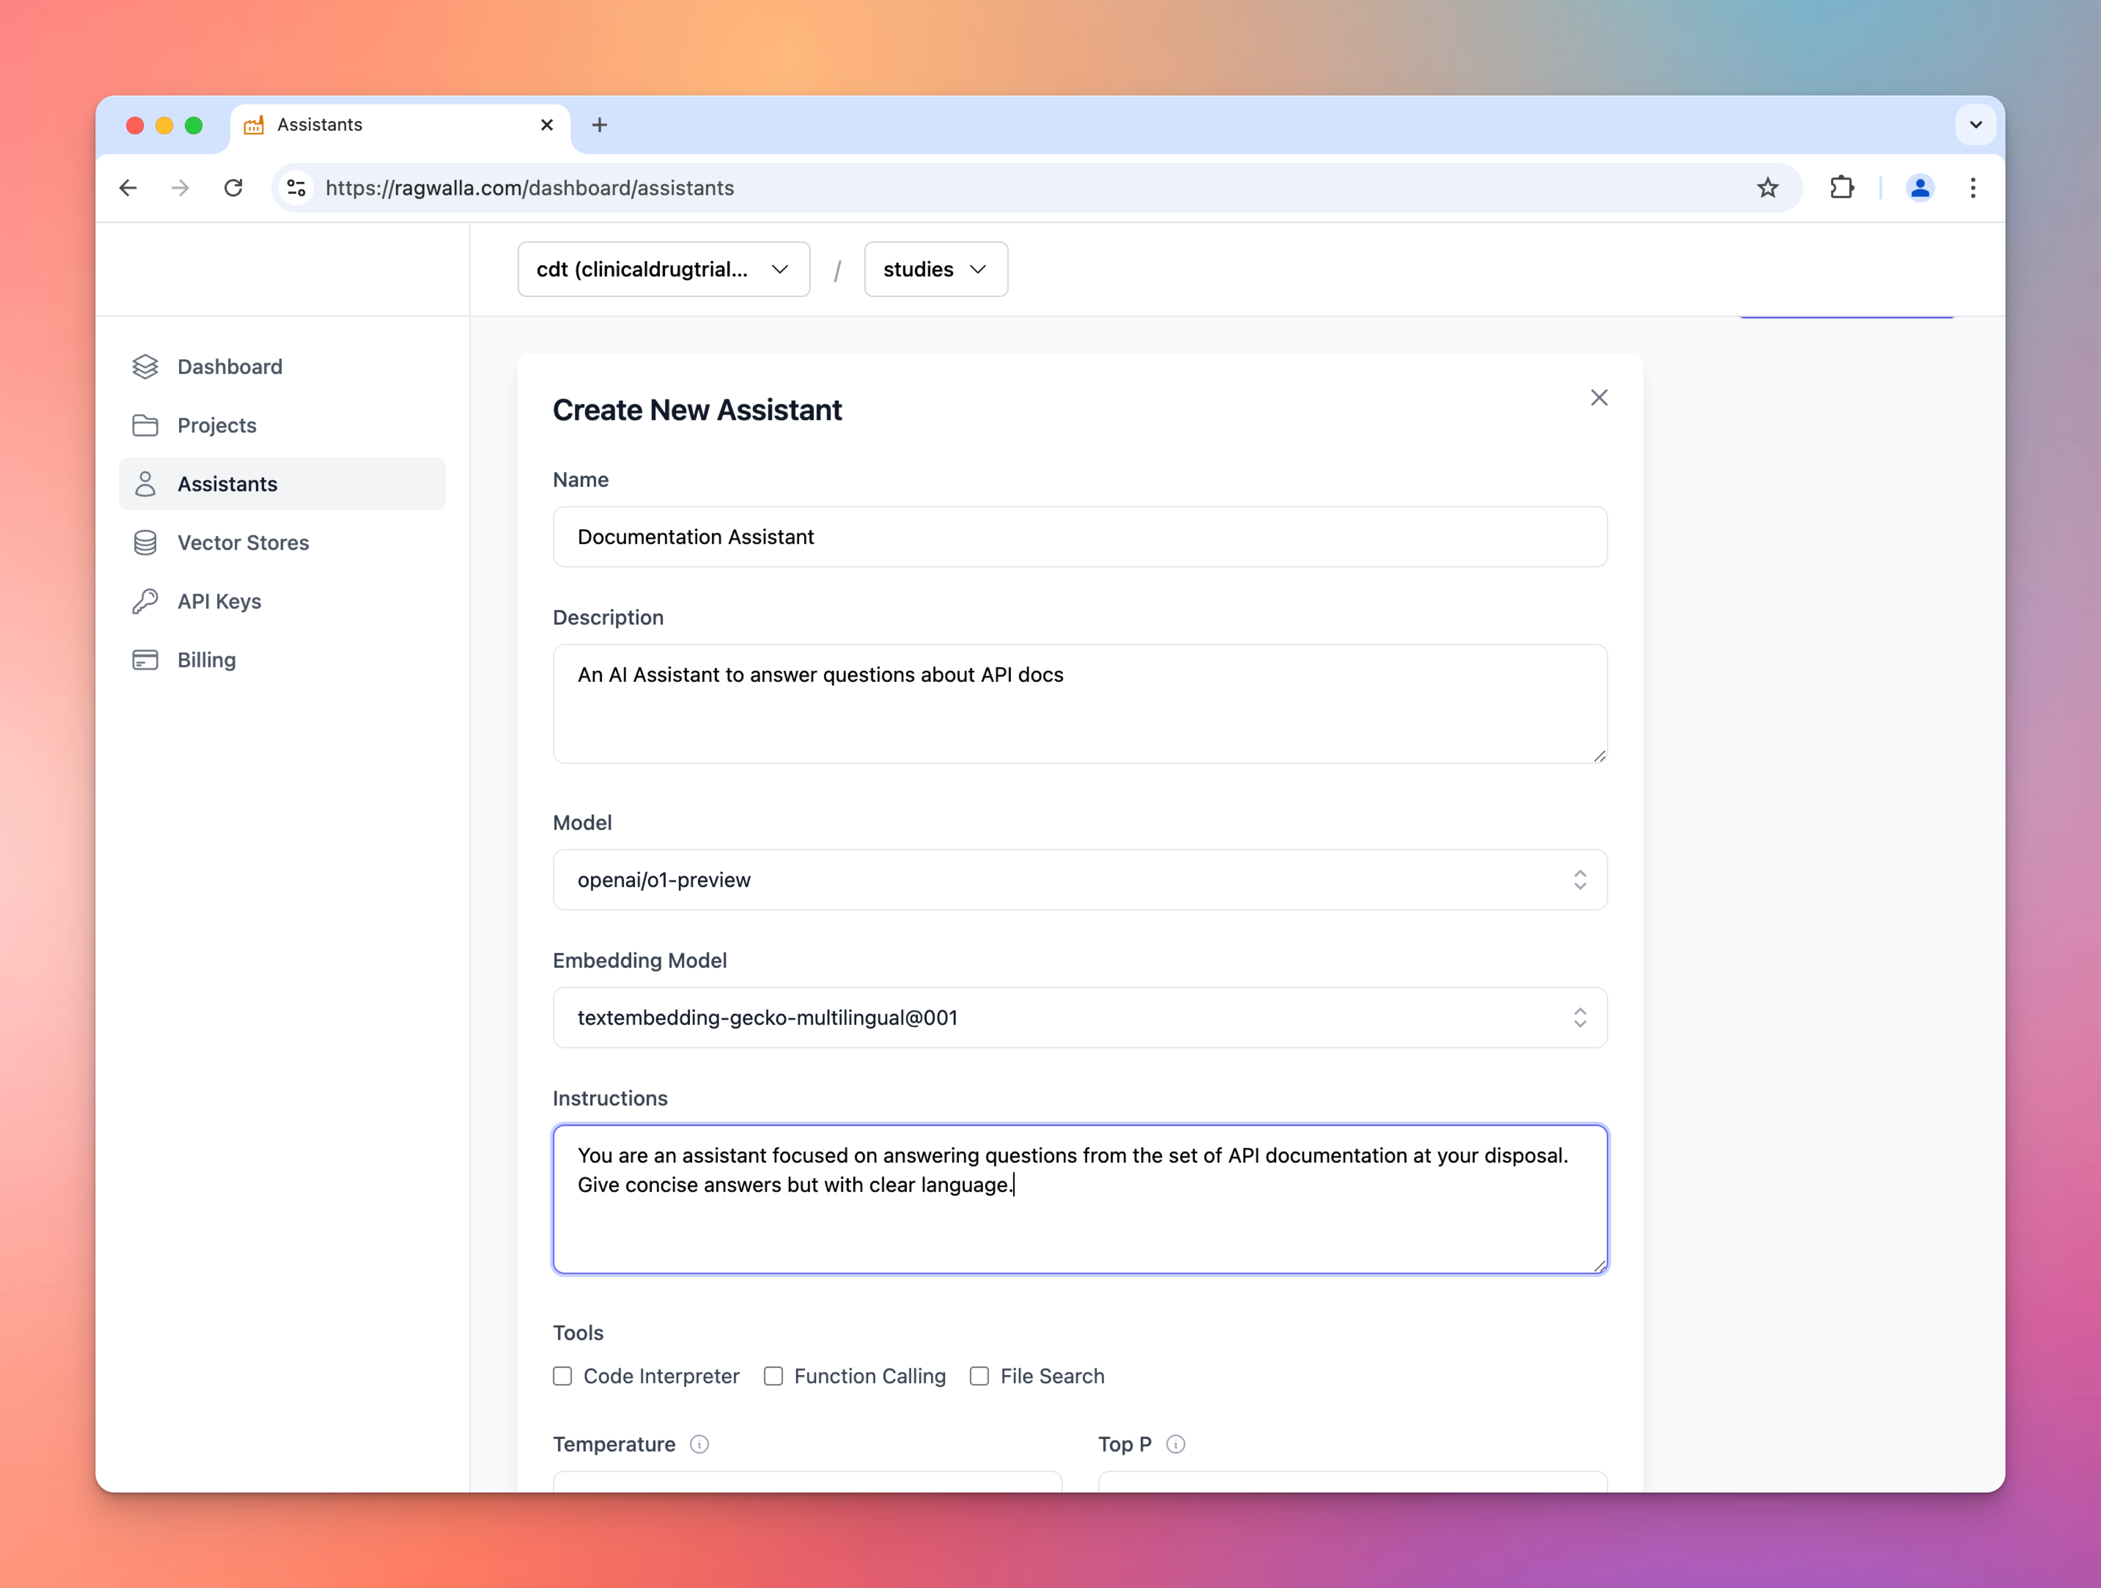The image size is (2101, 1588).
Task: Reload the page with refresh button
Action: point(233,188)
